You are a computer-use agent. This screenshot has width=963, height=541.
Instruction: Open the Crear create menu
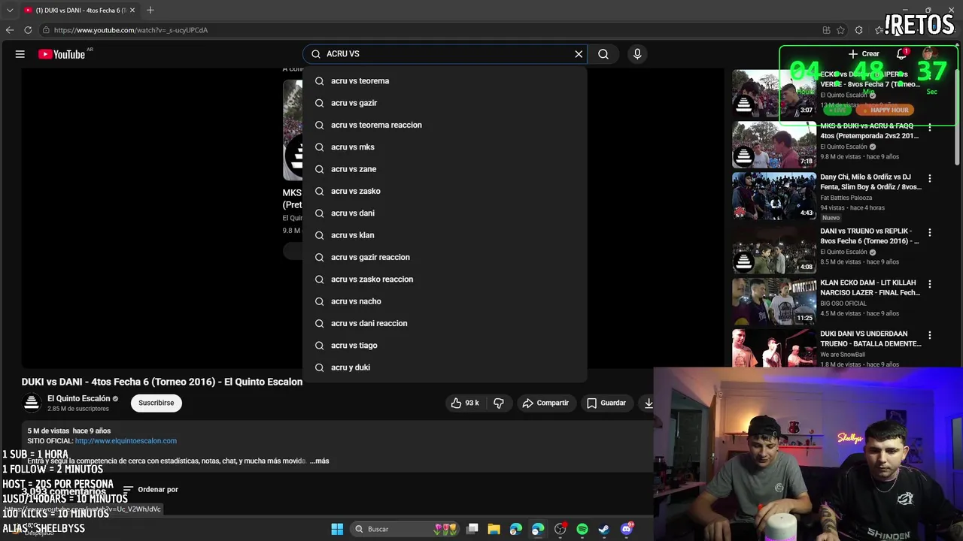pos(864,54)
